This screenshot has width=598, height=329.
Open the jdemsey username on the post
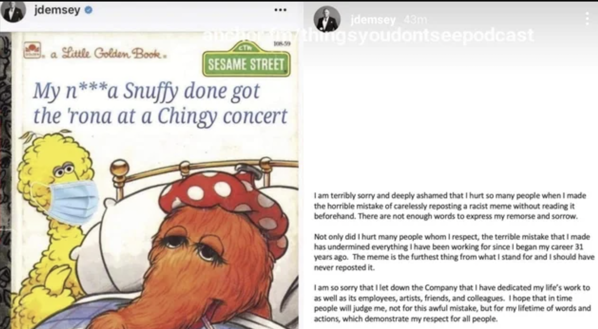coord(57,10)
